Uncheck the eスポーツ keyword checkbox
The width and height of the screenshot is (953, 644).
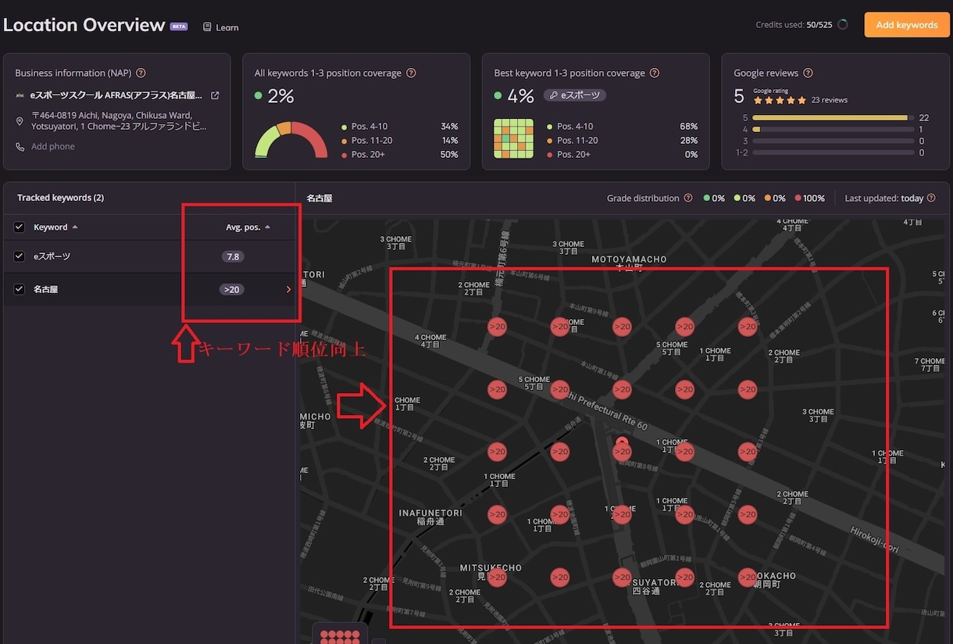point(20,256)
